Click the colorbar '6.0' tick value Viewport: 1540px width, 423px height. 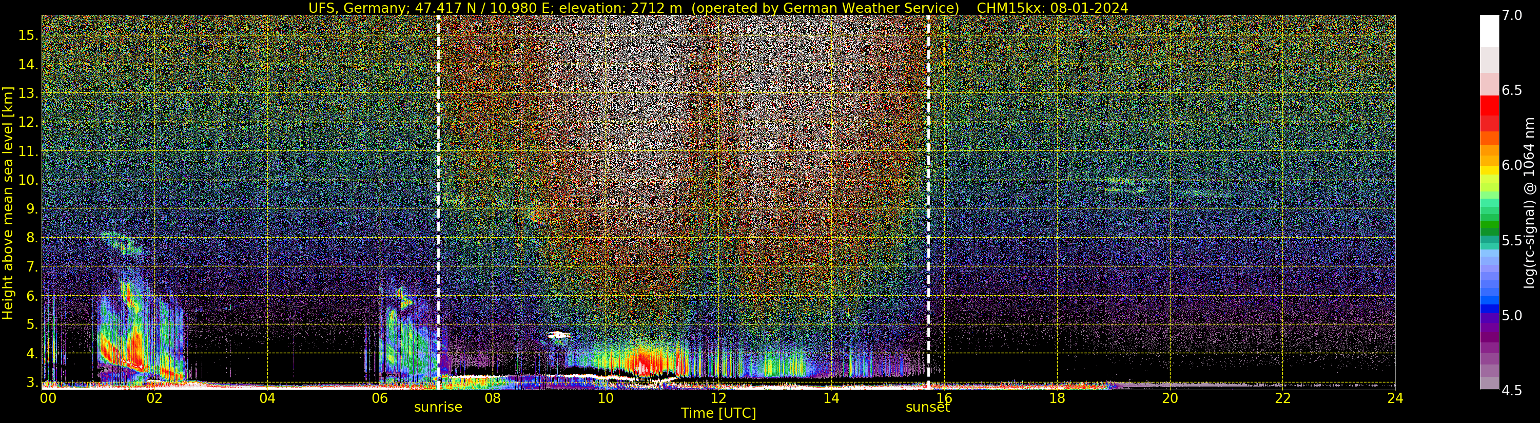pyautogui.click(x=1512, y=165)
